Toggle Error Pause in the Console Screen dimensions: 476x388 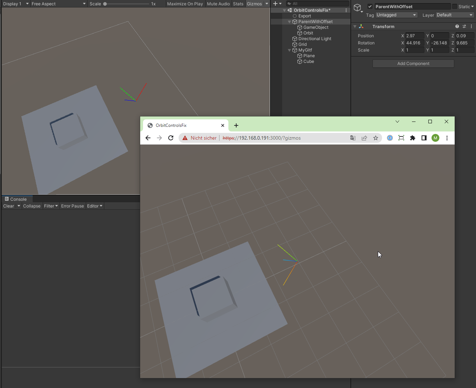coord(72,206)
